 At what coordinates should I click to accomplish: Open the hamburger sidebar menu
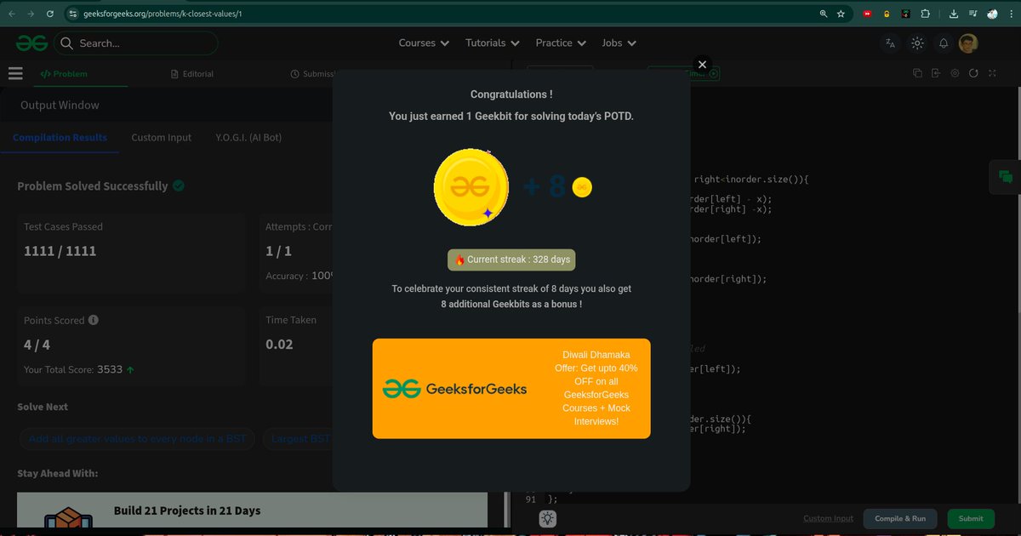click(x=15, y=74)
